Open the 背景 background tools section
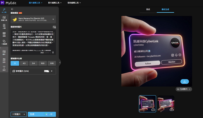Screen dimensions: 203x118 coord(4,34)
